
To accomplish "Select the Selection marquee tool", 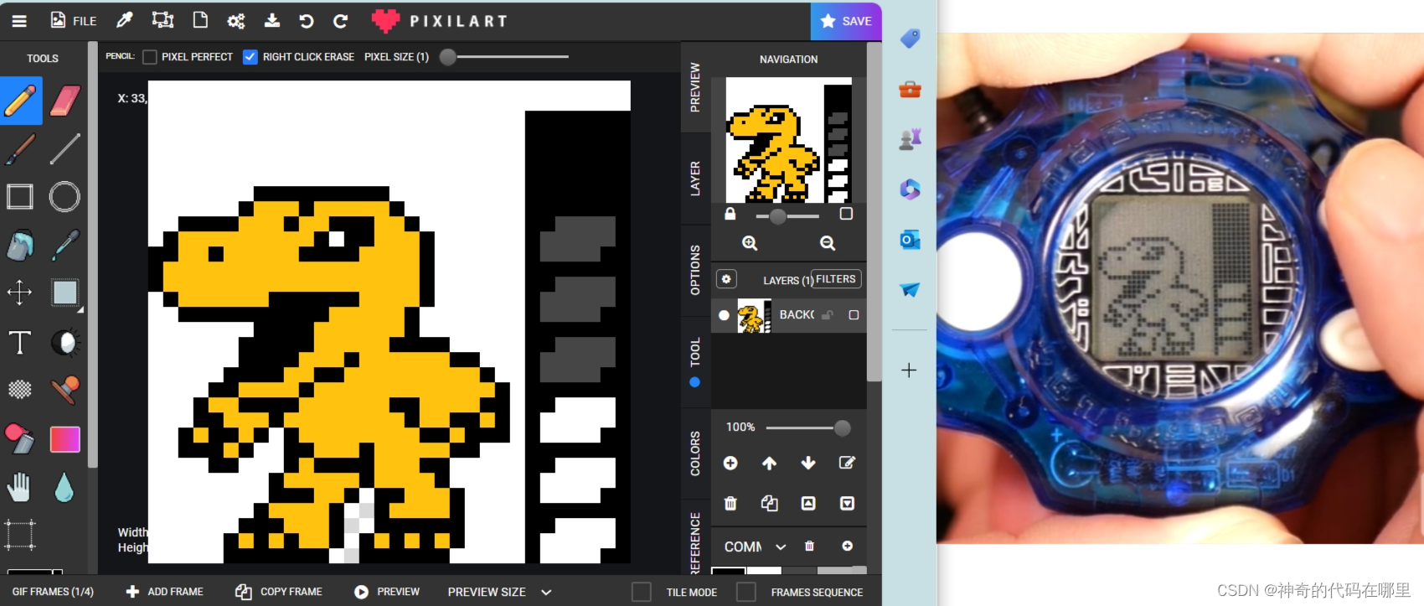I will 64,293.
